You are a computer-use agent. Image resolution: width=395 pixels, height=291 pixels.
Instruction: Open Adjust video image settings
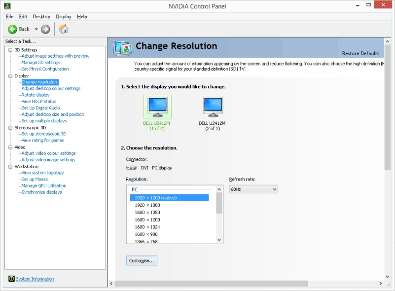coord(48,160)
